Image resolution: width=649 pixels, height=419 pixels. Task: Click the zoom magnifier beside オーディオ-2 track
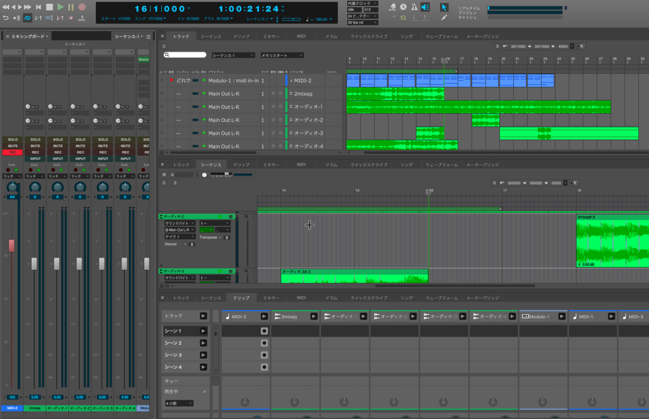(x=247, y=217)
